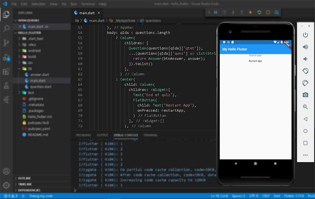Open the Search view in activity bar
Viewport: 315px width, 199px height.
coord(6,29)
